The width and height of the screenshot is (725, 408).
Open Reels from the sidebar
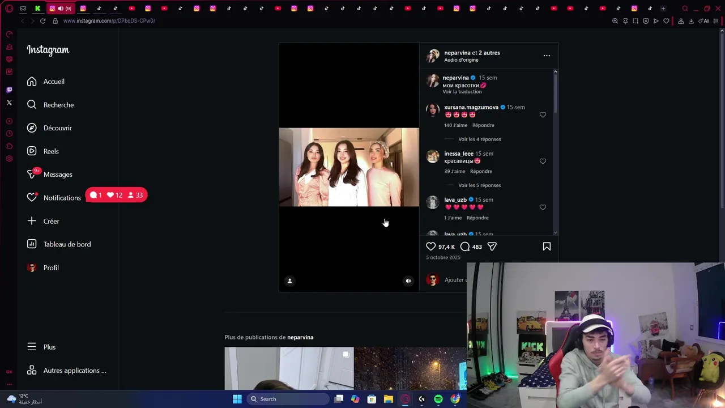43,151
